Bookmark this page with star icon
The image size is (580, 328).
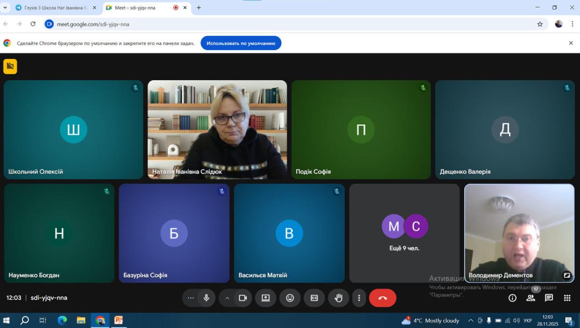pos(540,24)
